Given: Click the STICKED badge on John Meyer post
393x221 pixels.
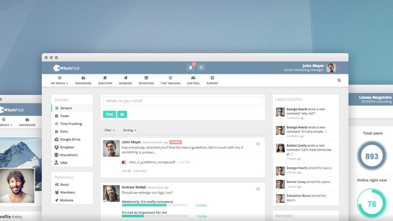Looking at the screenshot, I should coord(176,142).
